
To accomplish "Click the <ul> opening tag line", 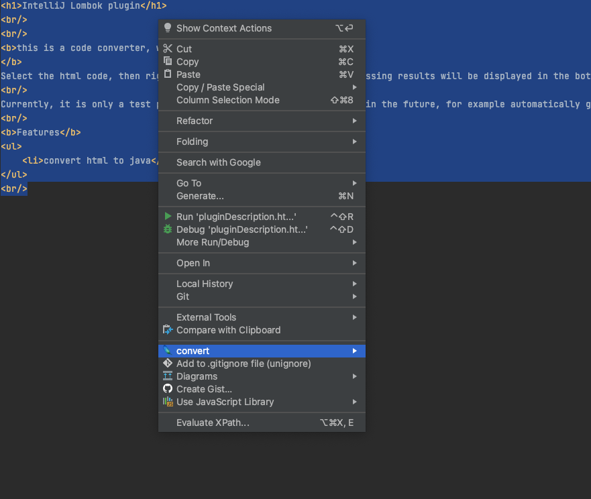I will 11,146.
